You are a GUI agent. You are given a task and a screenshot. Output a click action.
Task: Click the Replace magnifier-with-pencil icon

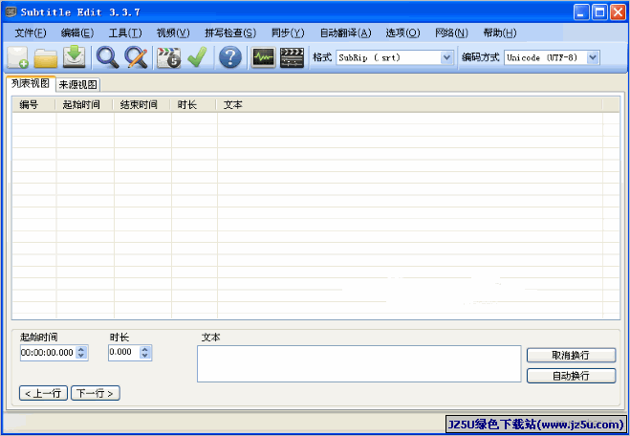(x=137, y=57)
